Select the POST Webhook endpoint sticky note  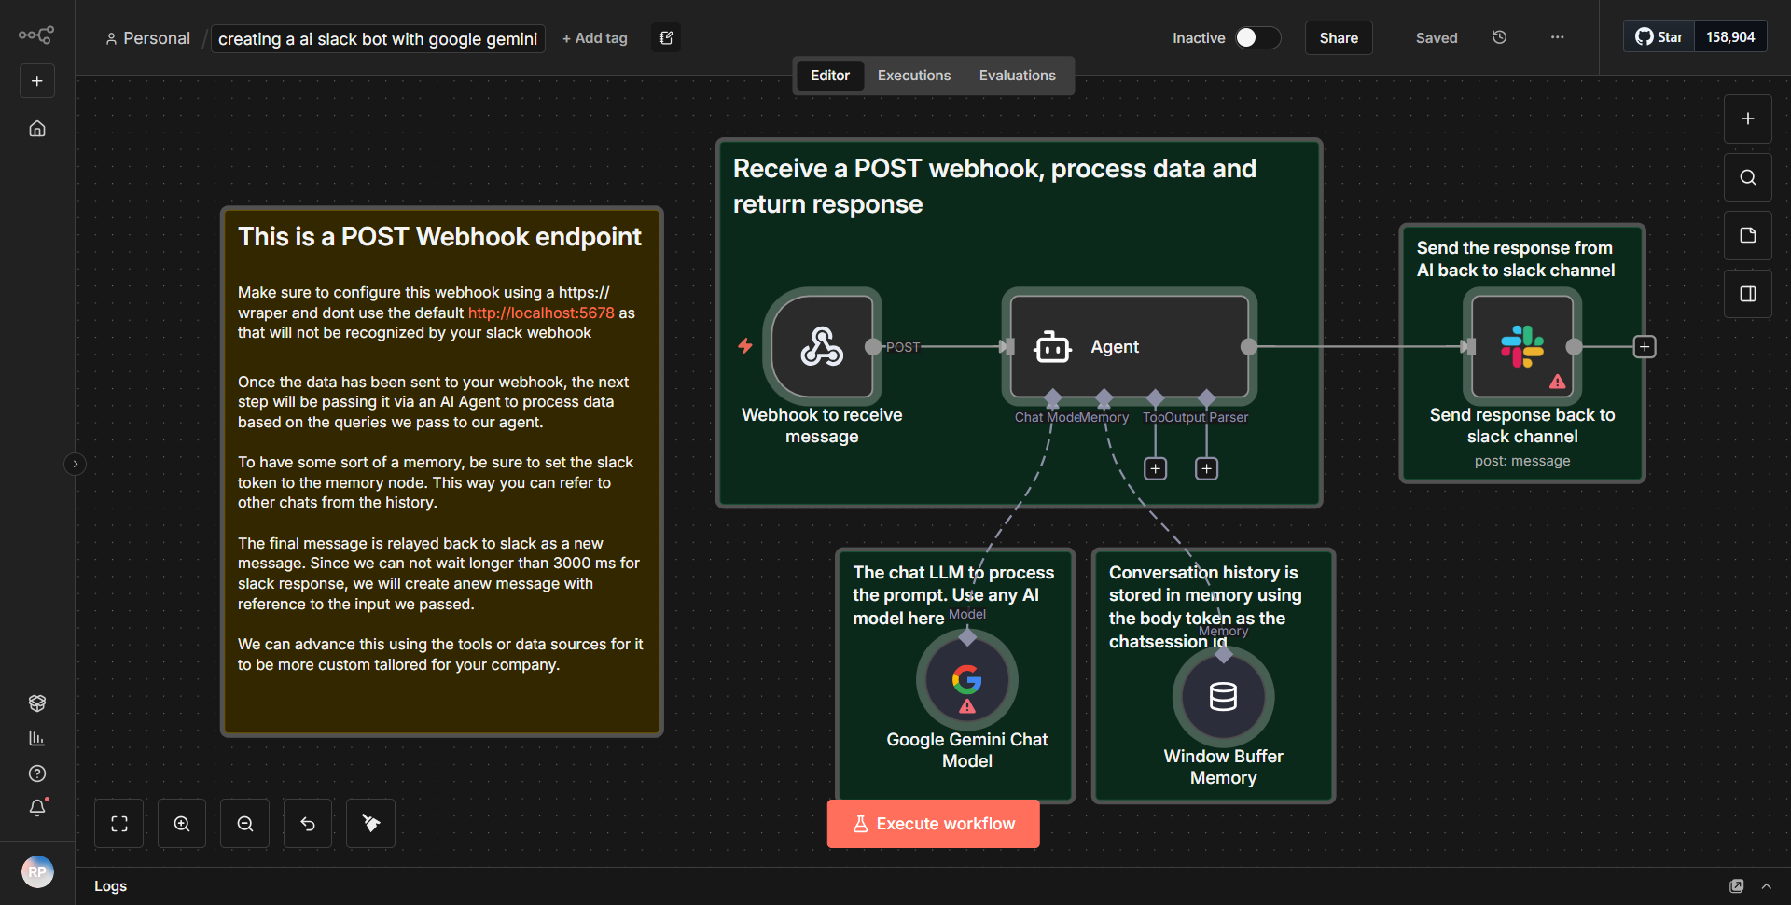coord(442,472)
